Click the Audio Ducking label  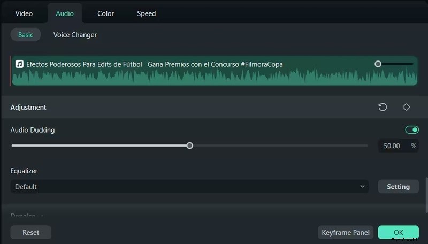(33, 130)
